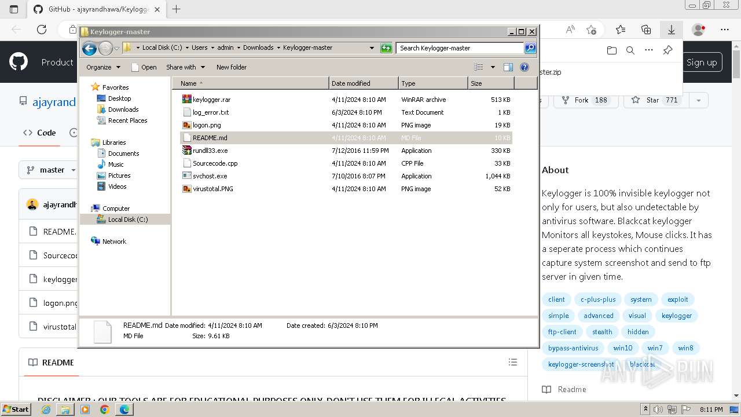Viewport: 741px width, 417px height.
Task: Select the virustotal.PNG file icon
Action: pyautogui.click(x=186, y=189)
